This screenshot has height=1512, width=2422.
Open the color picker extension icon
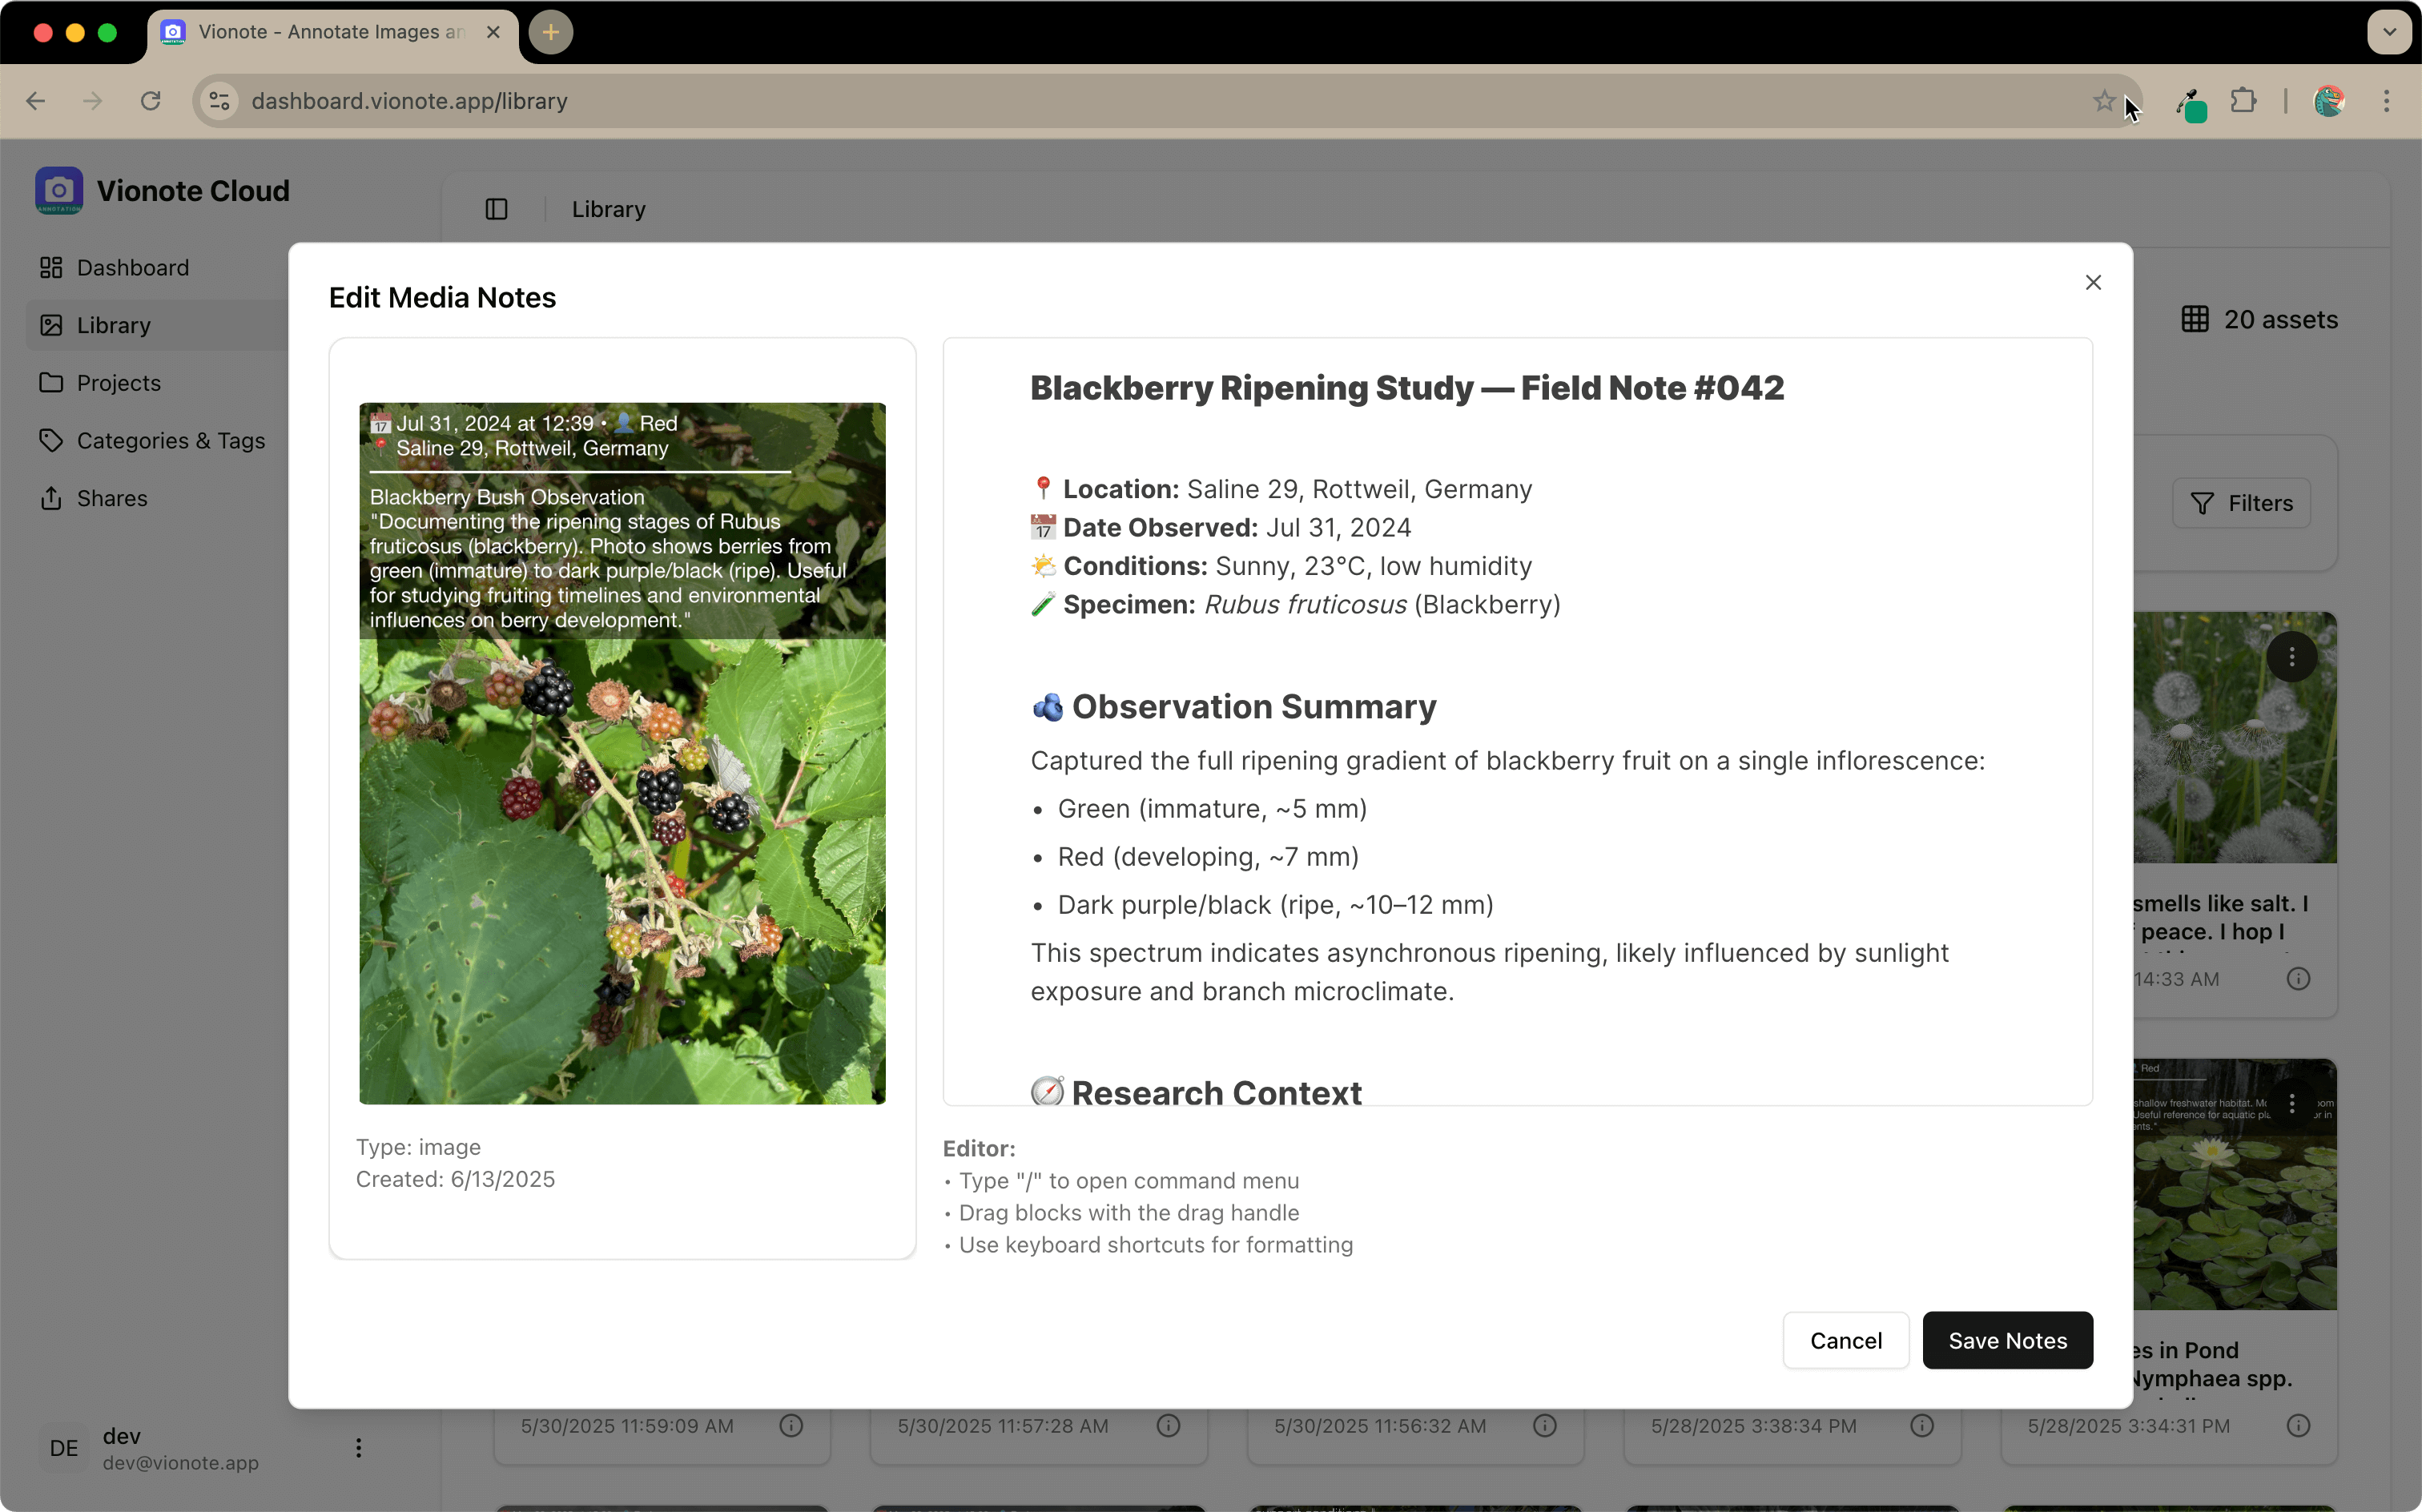[2190, 103]
